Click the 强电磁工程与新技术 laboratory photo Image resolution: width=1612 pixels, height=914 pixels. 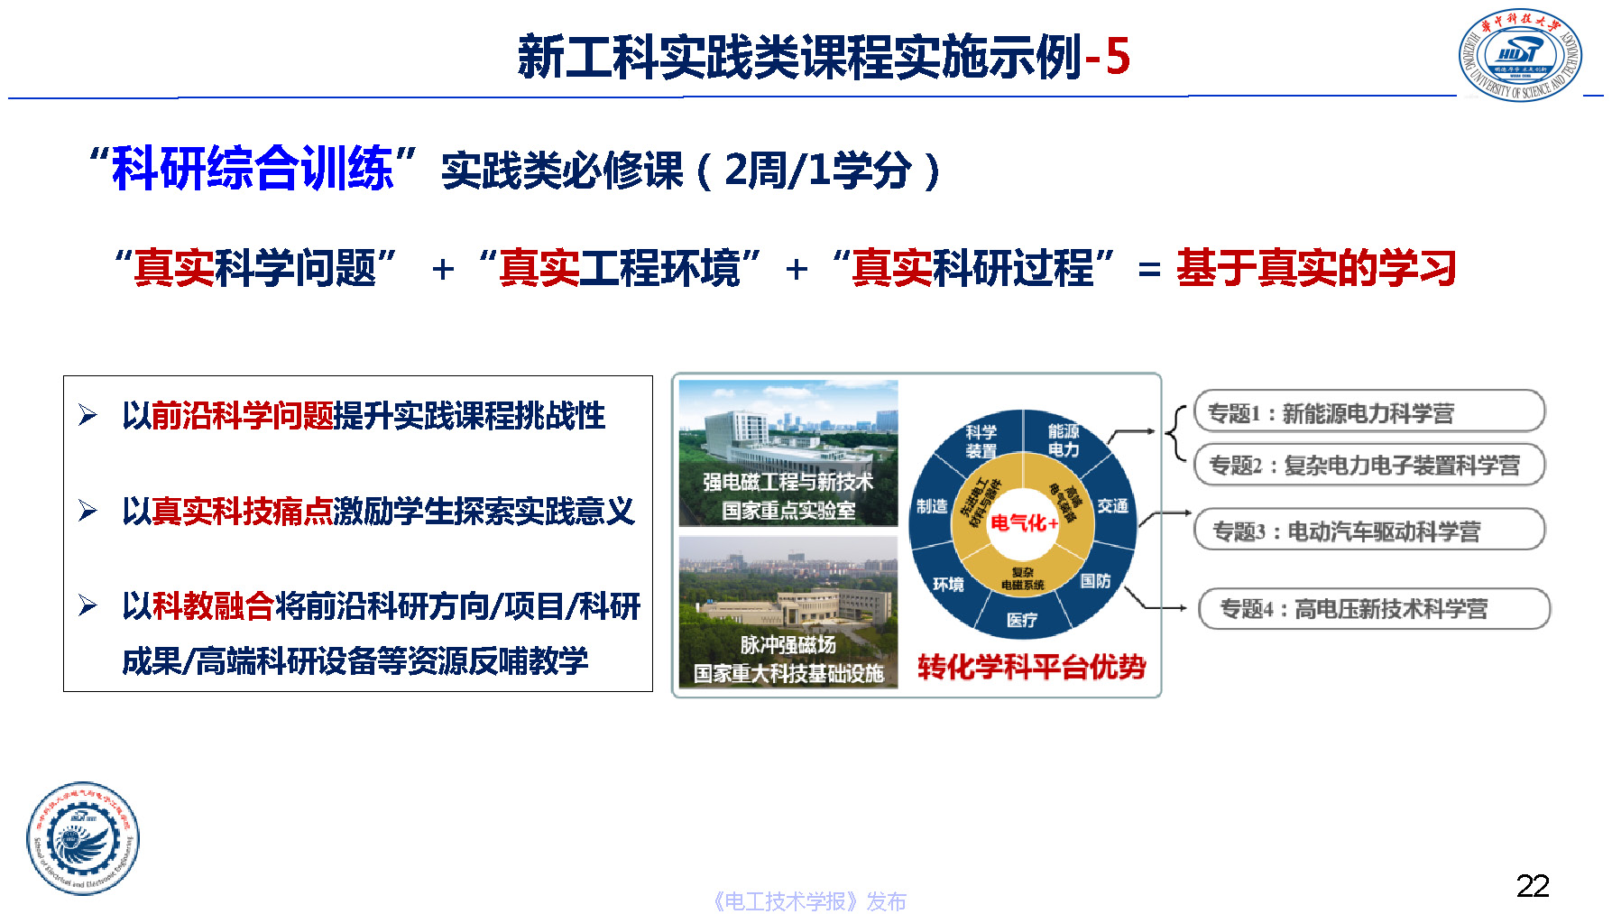(788, 453)
